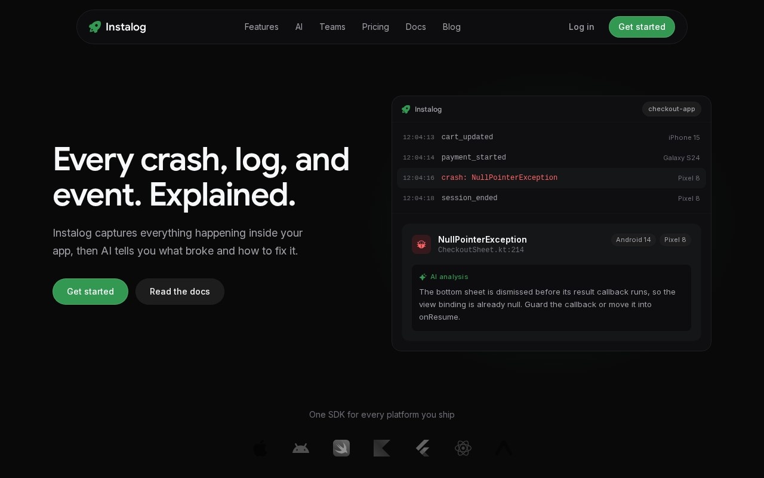Open the Features menu item
Viewport: 764px width, 478px height.
[261, 27]
